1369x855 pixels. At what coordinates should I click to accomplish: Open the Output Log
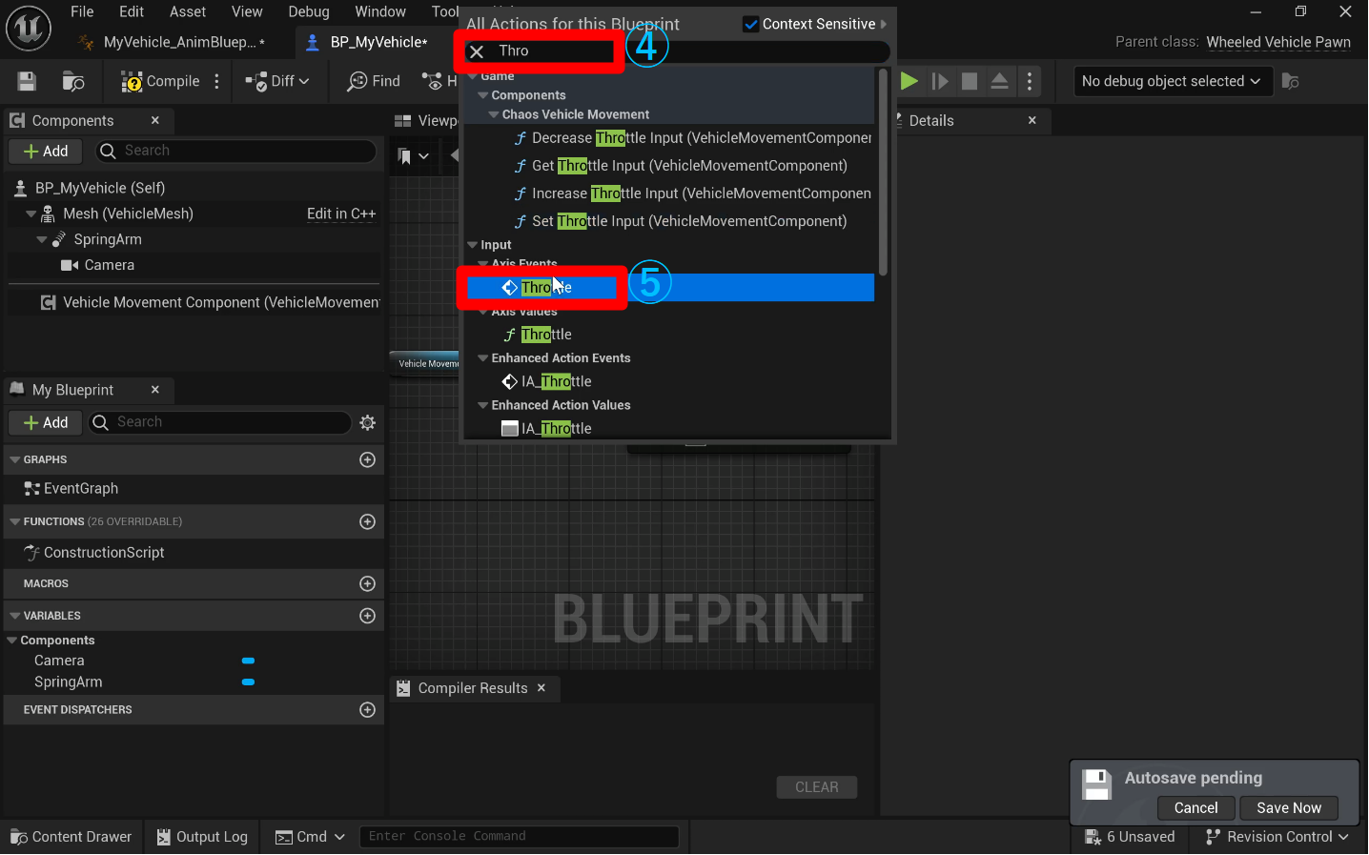[x=202, y=837]
